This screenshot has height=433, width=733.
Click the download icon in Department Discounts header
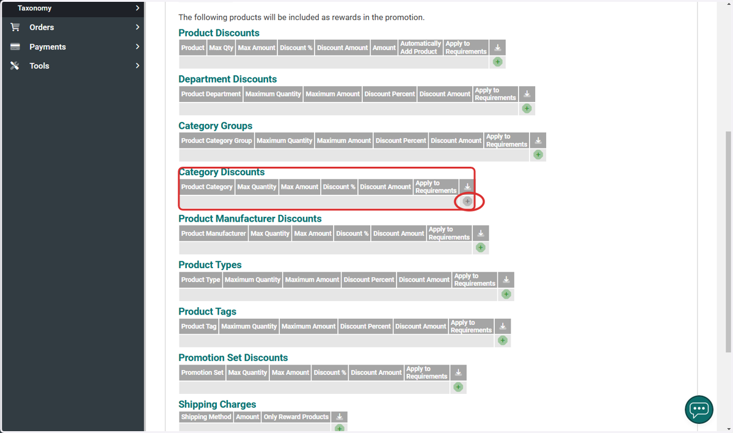click(x=527, y=94)
